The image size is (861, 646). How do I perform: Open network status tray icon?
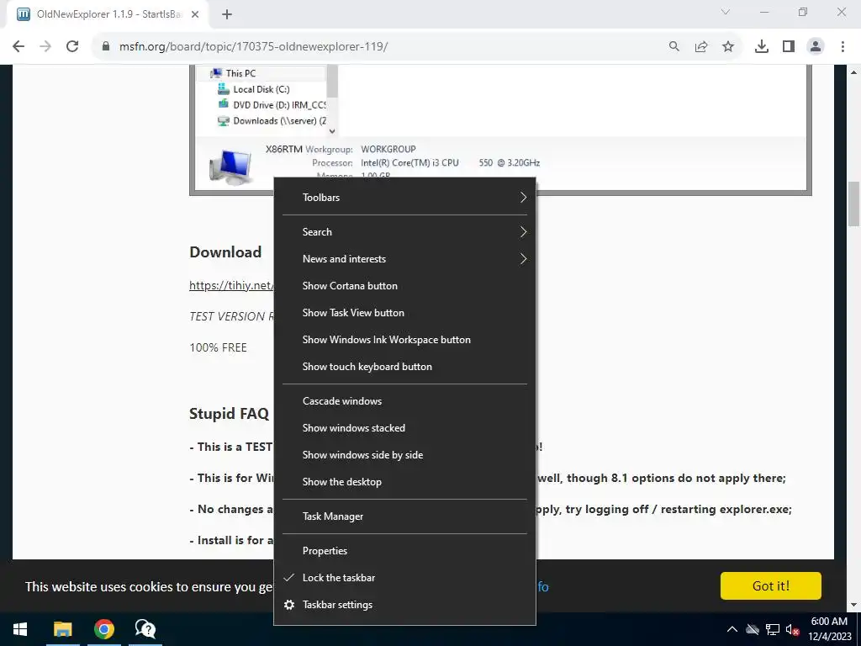pyautogui.click(x=773, y=629)
